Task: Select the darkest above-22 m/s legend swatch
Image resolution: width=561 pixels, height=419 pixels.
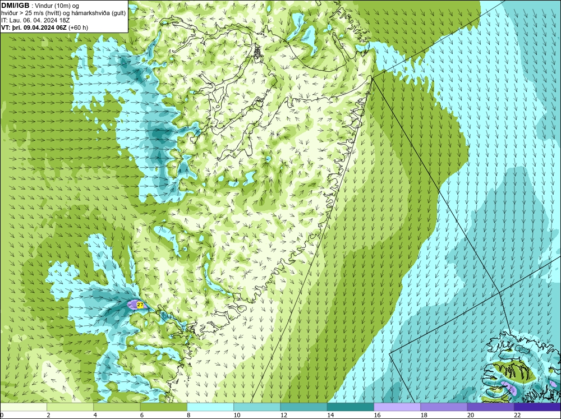Action: click(x=537, y=407)
